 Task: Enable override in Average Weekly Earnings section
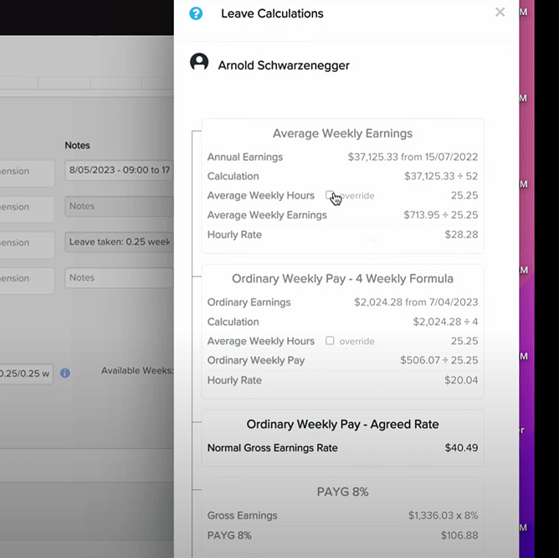pos(330,195)
